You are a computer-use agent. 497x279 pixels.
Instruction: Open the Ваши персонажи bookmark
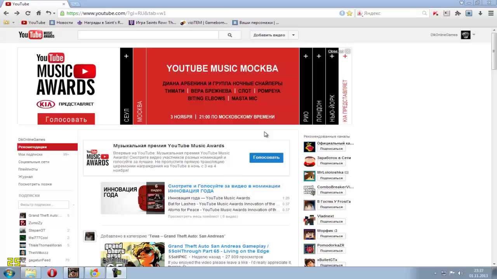[256, 22]
